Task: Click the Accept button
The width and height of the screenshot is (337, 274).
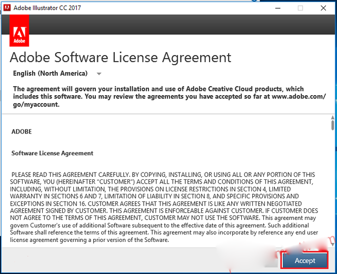Action: click(305, 260)
